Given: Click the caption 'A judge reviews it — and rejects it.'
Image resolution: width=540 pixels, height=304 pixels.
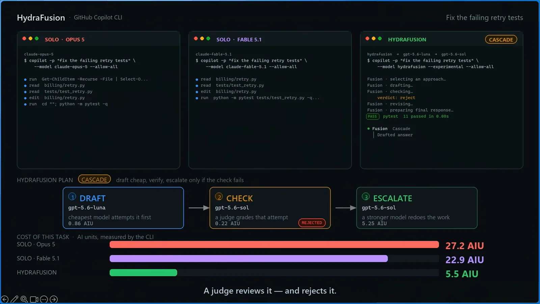Looking at the screenshot, I should click(x=270, y=291).
